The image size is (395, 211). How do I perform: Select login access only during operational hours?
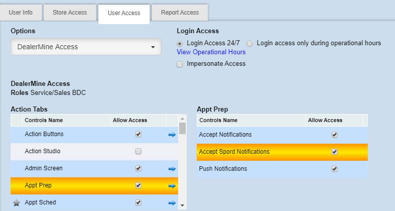pyautogui.click(x=250, y=44)
